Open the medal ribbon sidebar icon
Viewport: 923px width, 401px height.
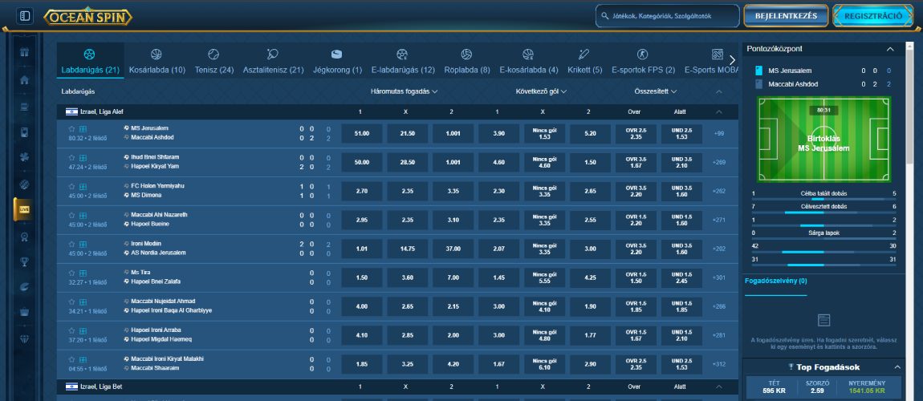tap(24, 237)
